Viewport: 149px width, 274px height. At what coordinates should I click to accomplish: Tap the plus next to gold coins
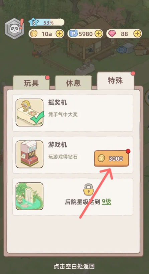(60, 34)
